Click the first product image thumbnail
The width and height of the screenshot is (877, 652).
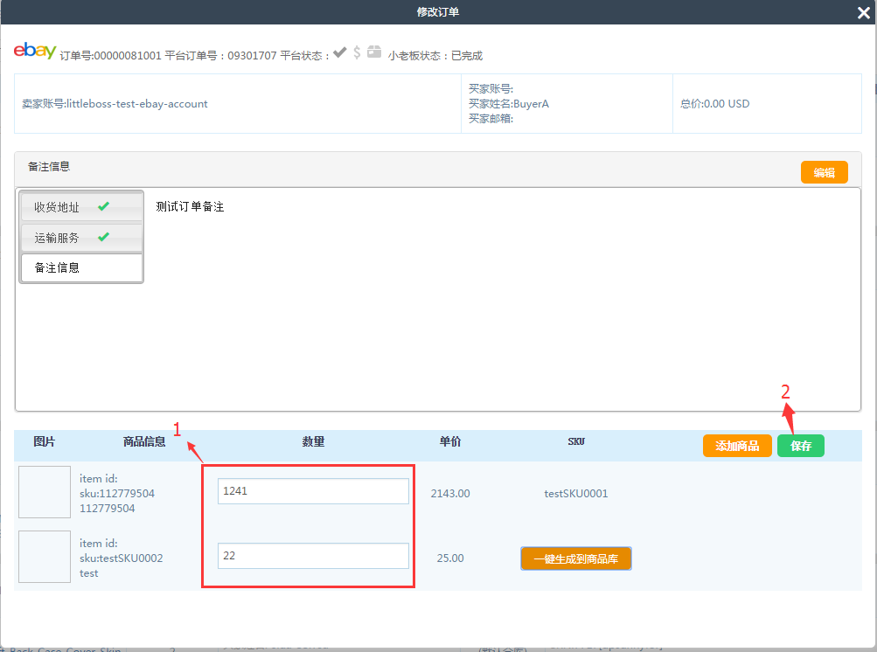tap(45, 492)
